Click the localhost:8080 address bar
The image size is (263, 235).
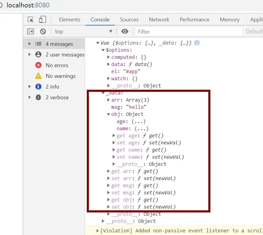[x=28, y=5]
